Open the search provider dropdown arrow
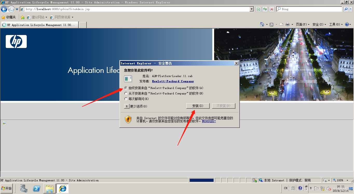This screenshot has width=354, height=194. (x=350, y=9)
